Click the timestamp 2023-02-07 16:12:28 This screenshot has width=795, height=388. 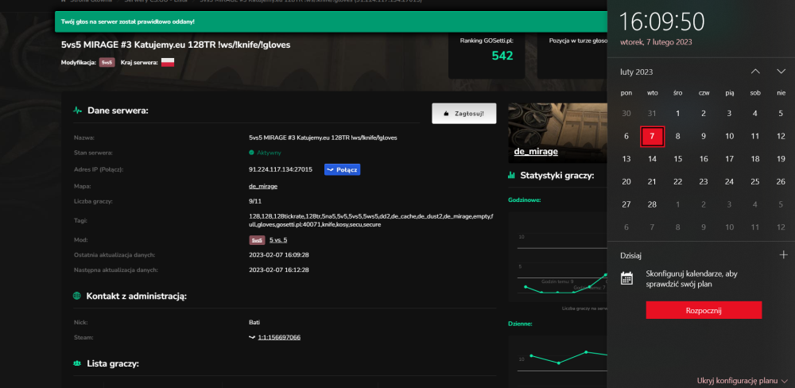pos(279,270)
